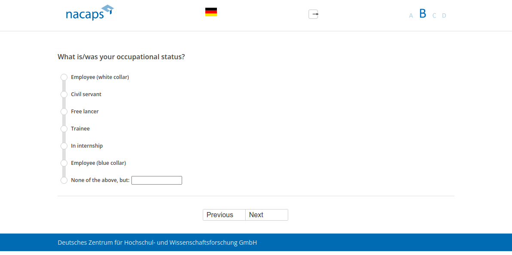
Task: Choose the Civil servant radio option
Action: pos(64,94)
